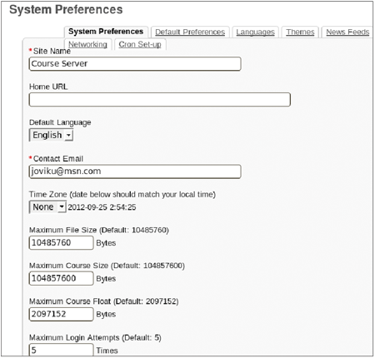375x358 pixels.
Task: Open the Default Preferences tab
Action: pos(190,32)
